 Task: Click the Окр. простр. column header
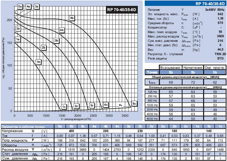pos(215,68)
